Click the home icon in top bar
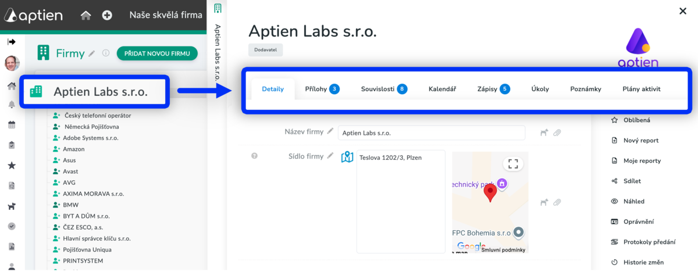Viewport: 698px width, 272px height. coord(86,16)
